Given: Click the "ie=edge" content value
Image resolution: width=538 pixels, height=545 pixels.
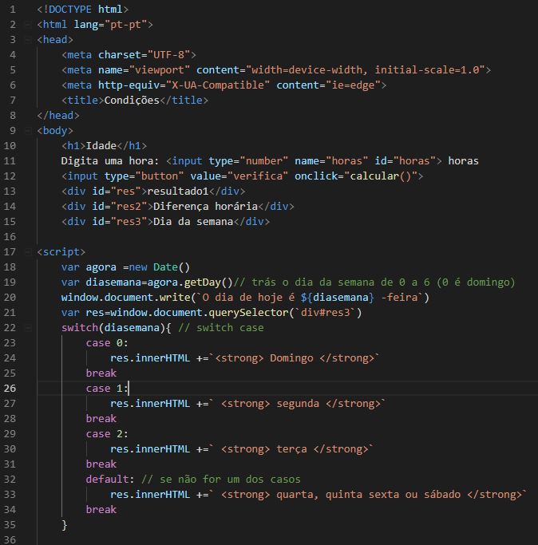Looking at the screenshot, I should tap(353, 85).
